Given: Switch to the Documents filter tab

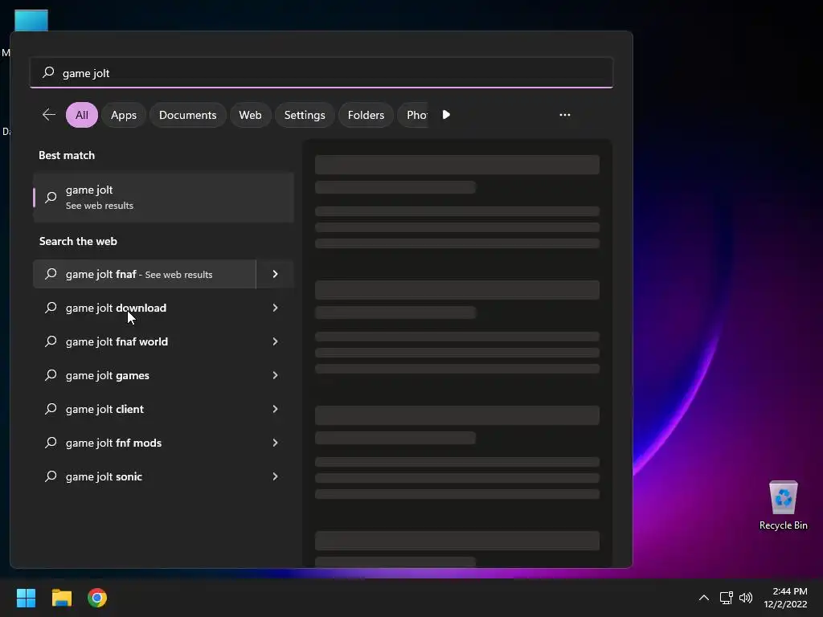Looking at the screenshot, I should 188,115.
